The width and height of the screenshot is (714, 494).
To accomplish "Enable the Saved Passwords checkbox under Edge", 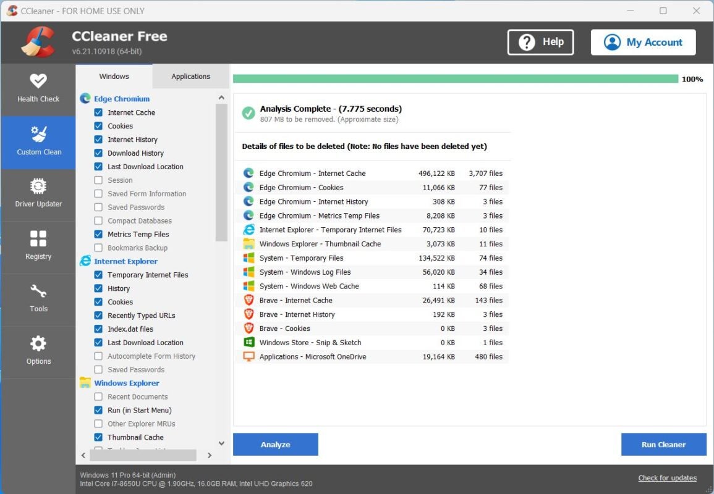I will point(98,207).
